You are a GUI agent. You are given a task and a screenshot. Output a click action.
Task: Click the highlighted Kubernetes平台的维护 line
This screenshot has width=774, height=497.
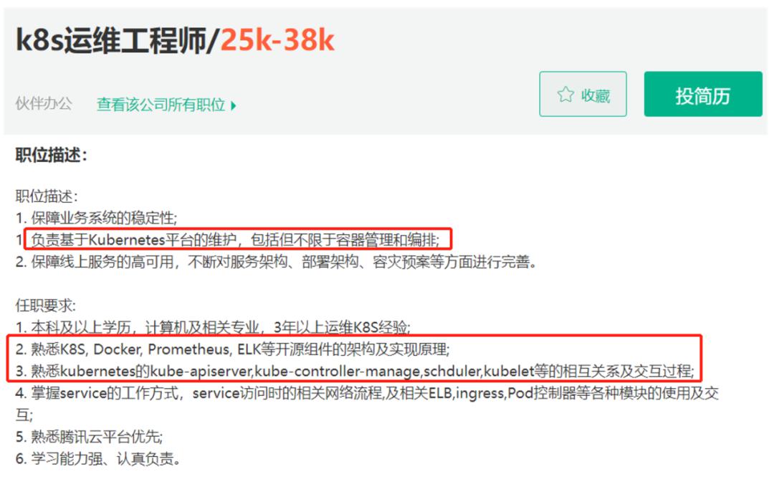tap(235, 240)
